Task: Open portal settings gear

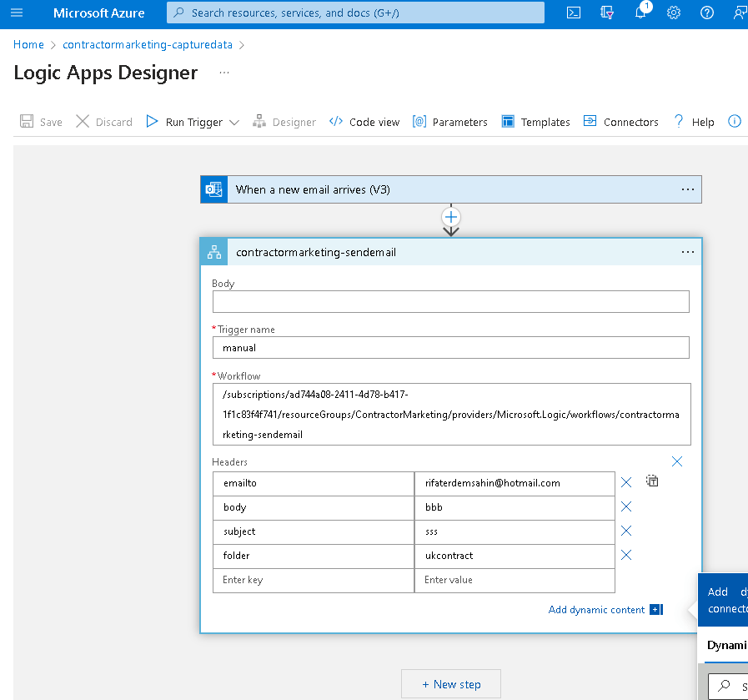Action: click(674, 13)
